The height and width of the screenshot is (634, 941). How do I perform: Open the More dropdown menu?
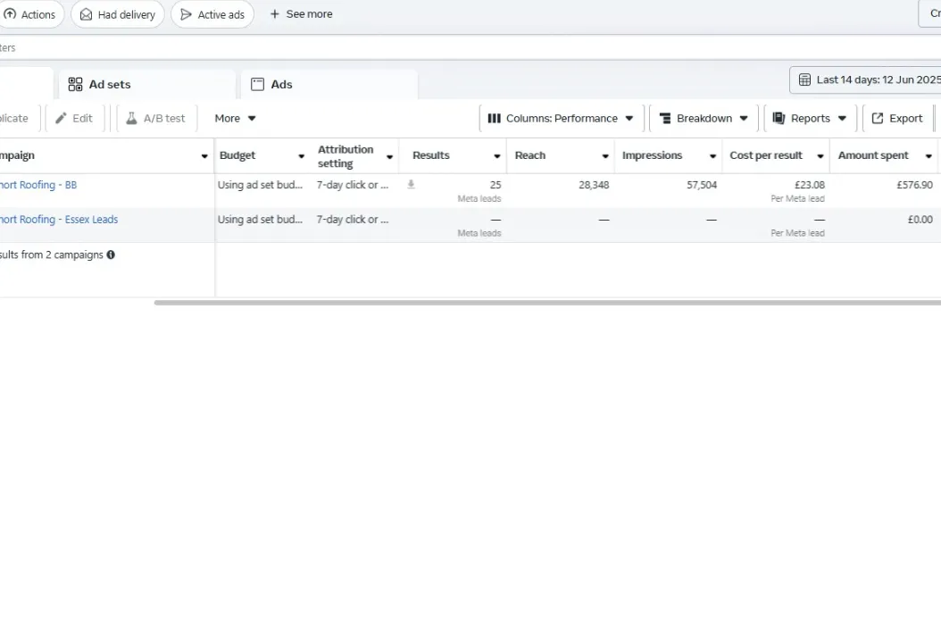point(236,118)
